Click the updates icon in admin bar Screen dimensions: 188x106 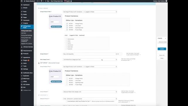[x=37, y=1]
